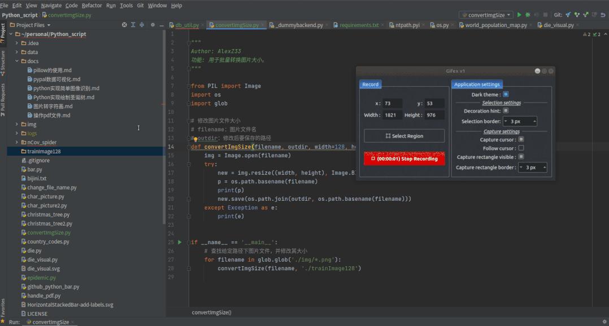The width and height of the screenshot is (609, 326).
Task: Expand the data folder
Action: tap(17, 52)
